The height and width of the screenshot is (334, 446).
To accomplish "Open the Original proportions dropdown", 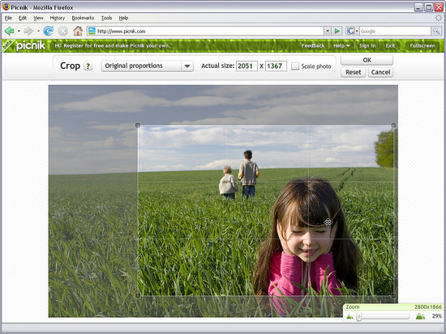I will [x=148, y=66].
